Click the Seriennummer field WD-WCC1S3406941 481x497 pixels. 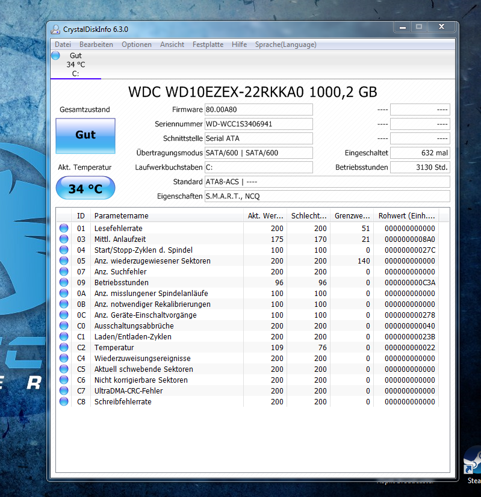tap(259, 124)
